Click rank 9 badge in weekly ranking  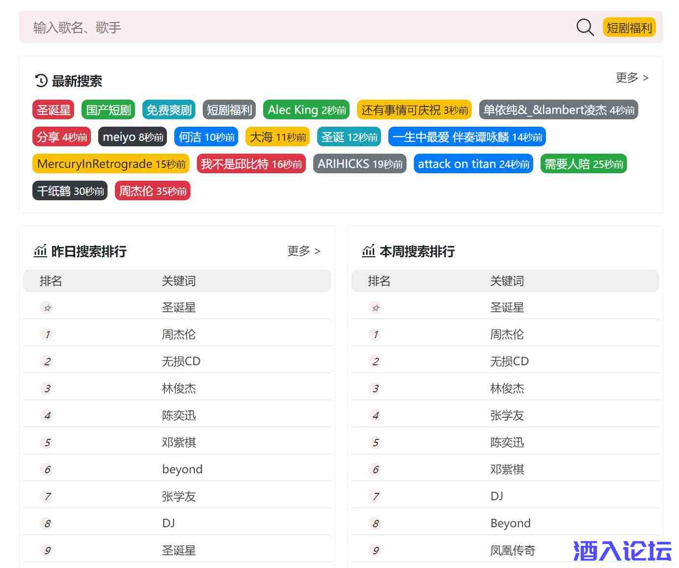(376, 550)
